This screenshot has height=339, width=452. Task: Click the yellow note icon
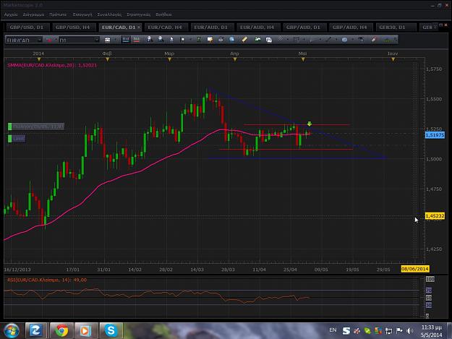(210, 40)
